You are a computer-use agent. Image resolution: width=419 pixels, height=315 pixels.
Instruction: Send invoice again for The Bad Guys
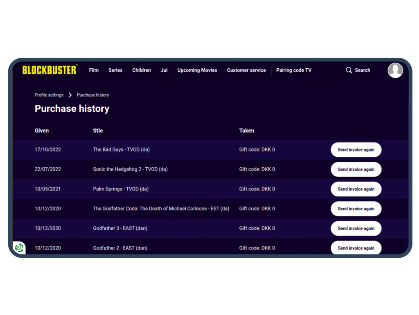pos(356,150)
